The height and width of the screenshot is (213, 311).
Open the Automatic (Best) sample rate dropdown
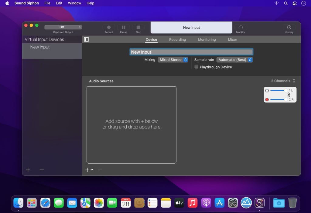[x=234, y=60]
